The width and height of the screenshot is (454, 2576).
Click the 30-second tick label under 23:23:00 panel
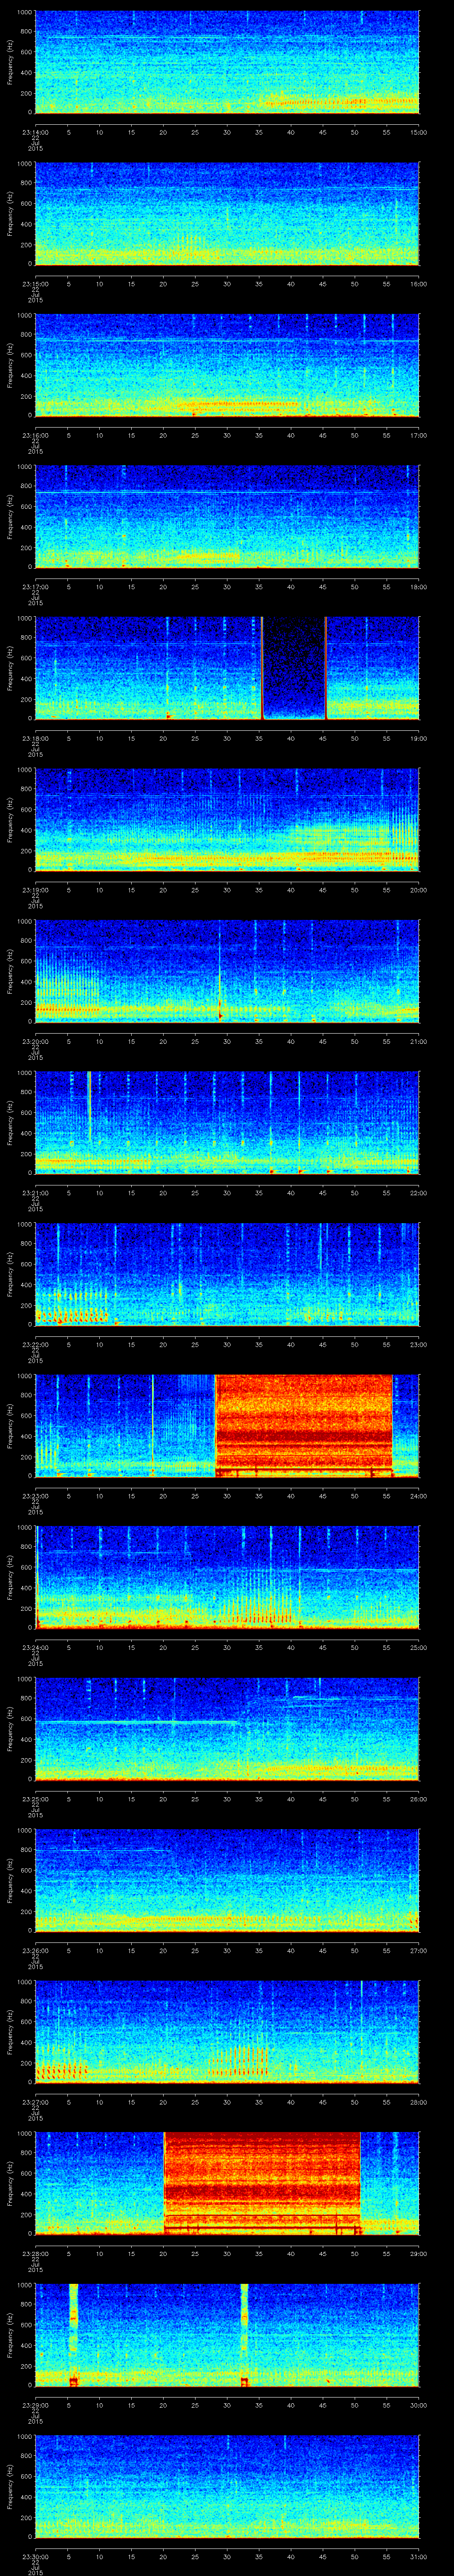(x=227, y=1495)
